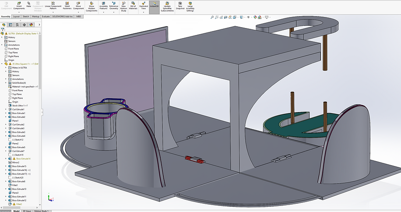Open the MBD tab

pyautogui.click(x=79, y=17)
